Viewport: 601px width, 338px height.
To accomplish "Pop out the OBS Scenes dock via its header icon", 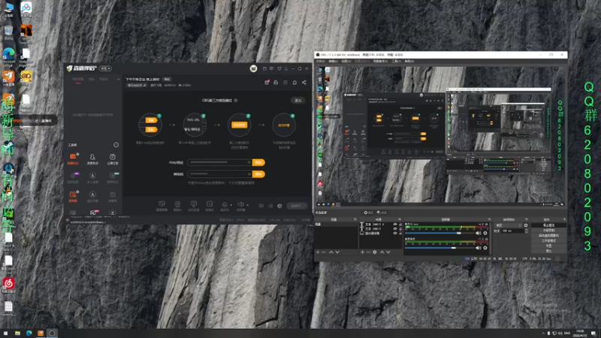I will pos(355,219).
